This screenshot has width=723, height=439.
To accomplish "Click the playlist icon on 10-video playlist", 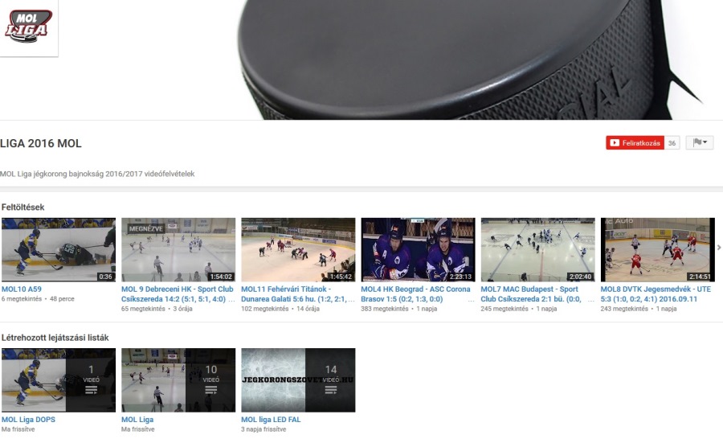I will (210, 390).
